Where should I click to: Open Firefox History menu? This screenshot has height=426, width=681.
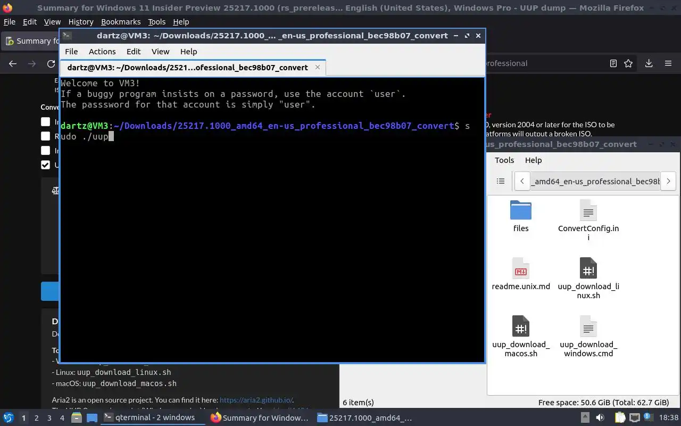tap(81, 22)
